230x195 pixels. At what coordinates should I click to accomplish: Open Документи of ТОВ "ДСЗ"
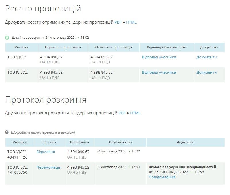207,57
